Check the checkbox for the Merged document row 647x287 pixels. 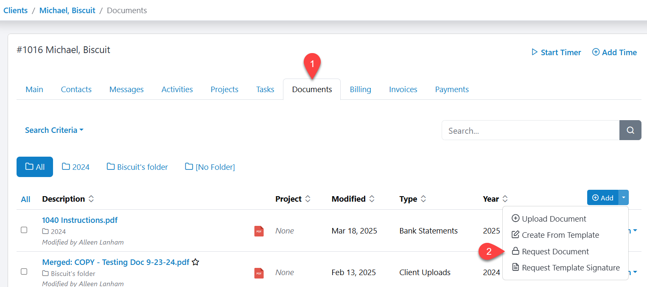point(24,272)
